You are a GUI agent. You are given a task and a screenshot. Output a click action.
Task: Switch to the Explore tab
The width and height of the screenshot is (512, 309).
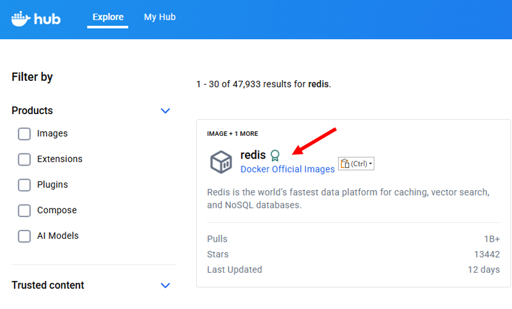pos(108,17)
